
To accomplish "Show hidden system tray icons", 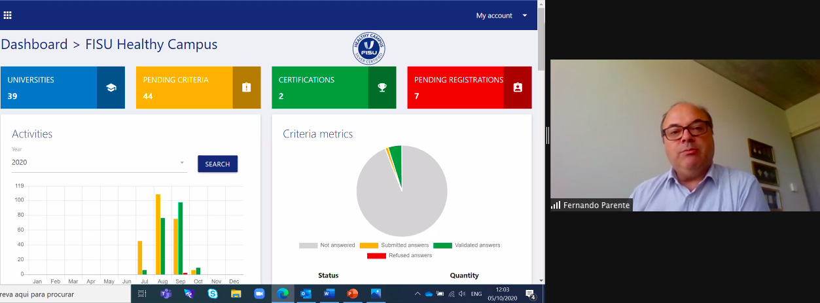I will pos(418,294).
